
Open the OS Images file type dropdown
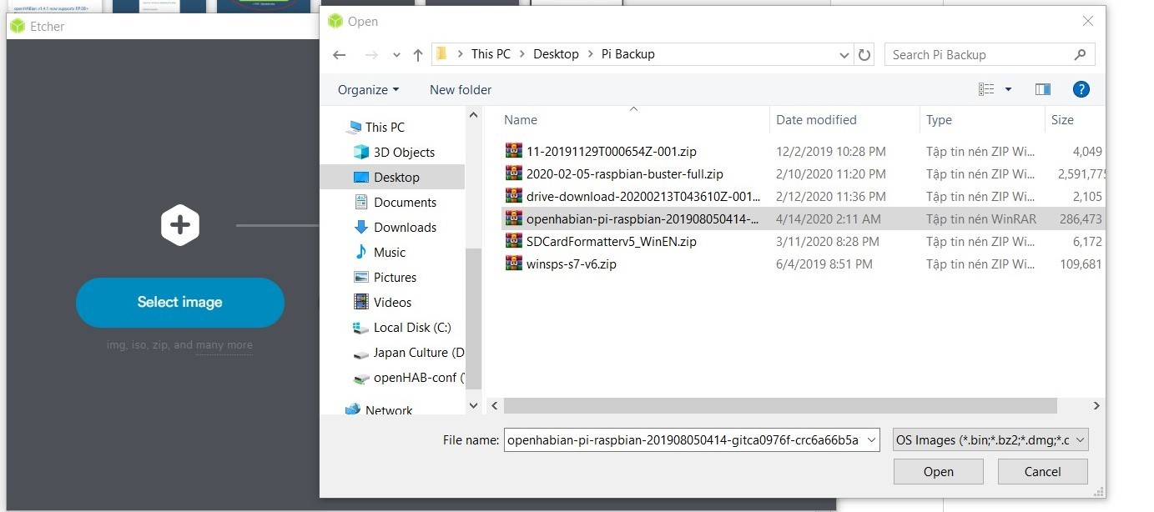click(990, 439)
